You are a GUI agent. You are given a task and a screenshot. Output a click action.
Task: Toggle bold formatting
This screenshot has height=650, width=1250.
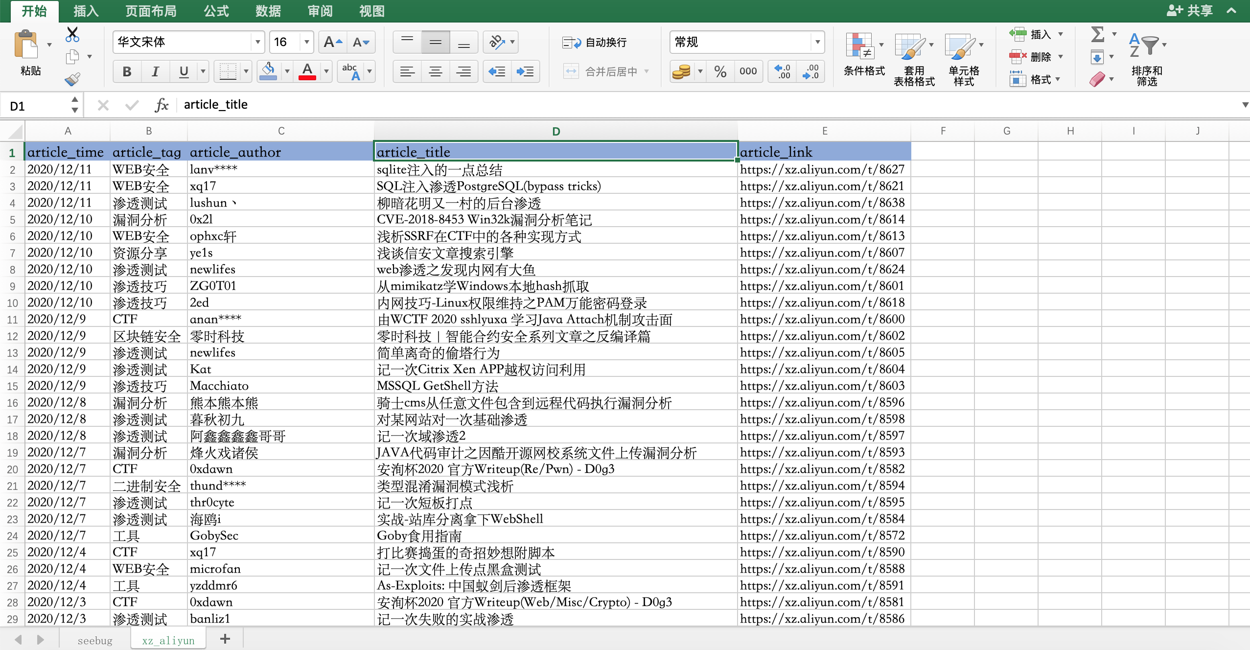[127, 72]
